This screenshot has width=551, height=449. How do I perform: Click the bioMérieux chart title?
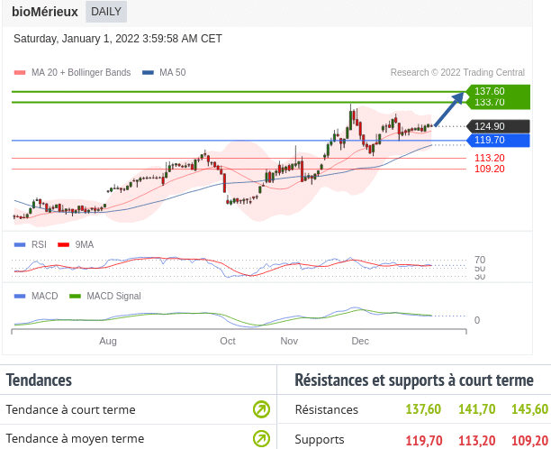click(45, 12)
